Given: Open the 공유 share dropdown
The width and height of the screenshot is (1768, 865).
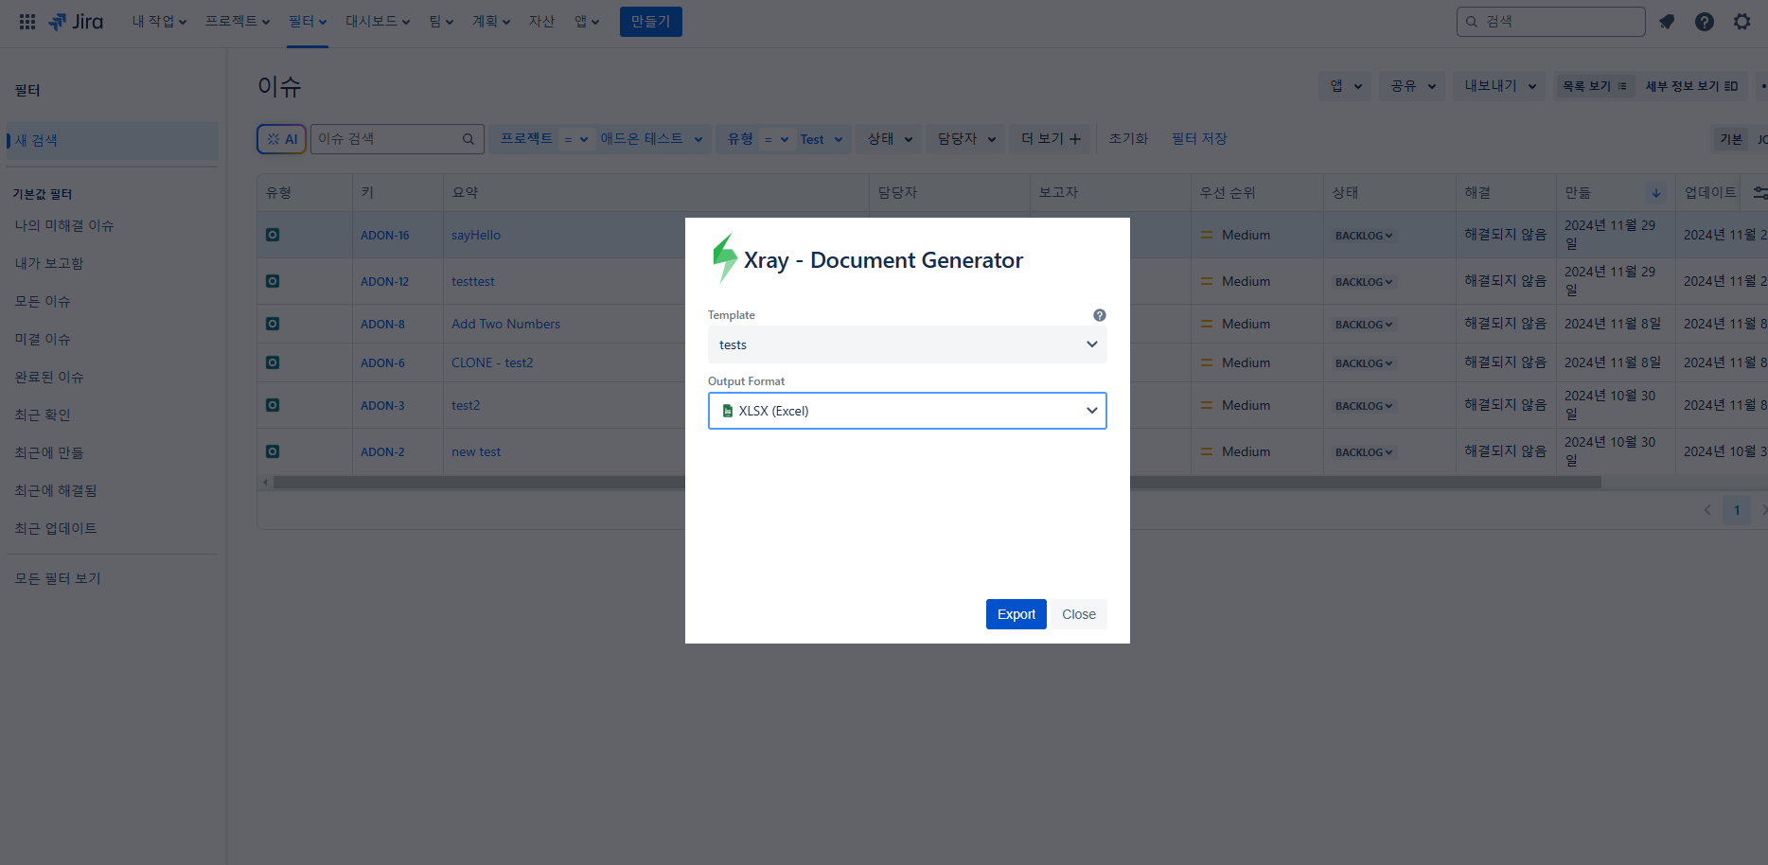Looking at the screenshot, I should coord(1412,86).
